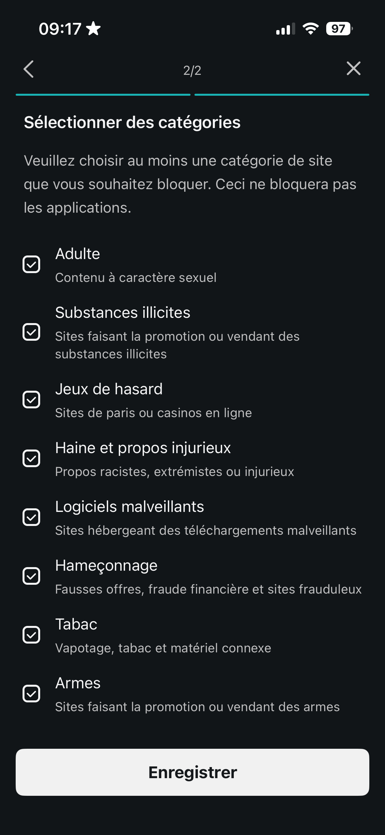
Task: Uncheck the Jeux de hasard checkbox
Action: [x=31, y=400]
